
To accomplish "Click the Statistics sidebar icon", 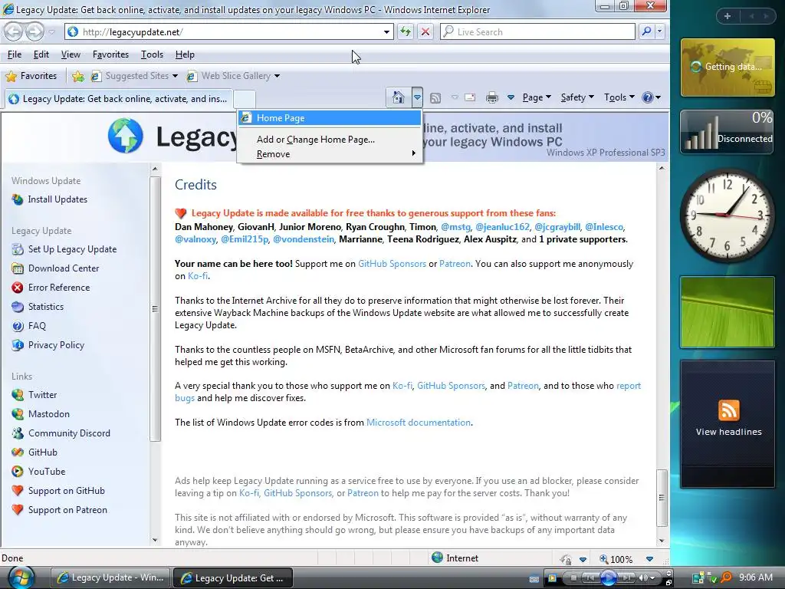I will (18, 307).
